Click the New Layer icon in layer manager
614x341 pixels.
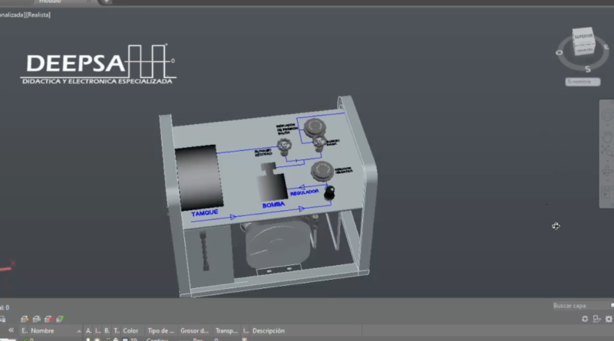tap(25, 318)
